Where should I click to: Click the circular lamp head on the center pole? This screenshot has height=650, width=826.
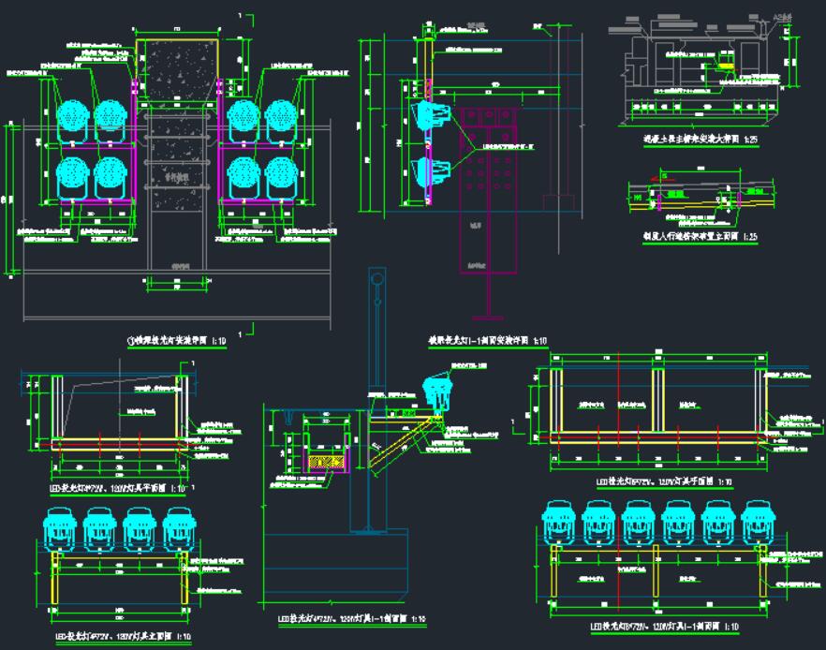pyautogui.click(x=376, y=279)
